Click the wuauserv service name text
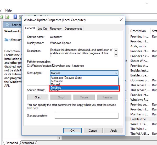This screenshot has height=145, width=157. 56,37
